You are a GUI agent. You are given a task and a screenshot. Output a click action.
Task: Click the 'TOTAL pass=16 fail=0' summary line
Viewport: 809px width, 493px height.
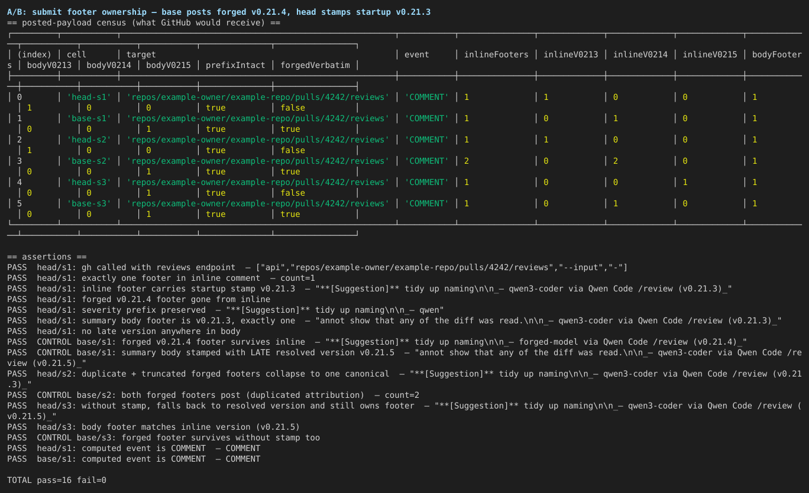pyautogui.click(x=57, y=481)
